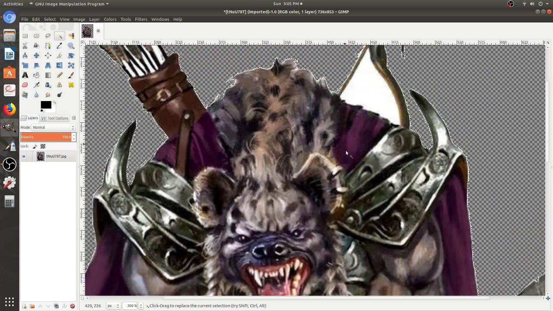553x311 pixels.
Task: Switch to the Layers tab
Action: [x=30, y=118]
